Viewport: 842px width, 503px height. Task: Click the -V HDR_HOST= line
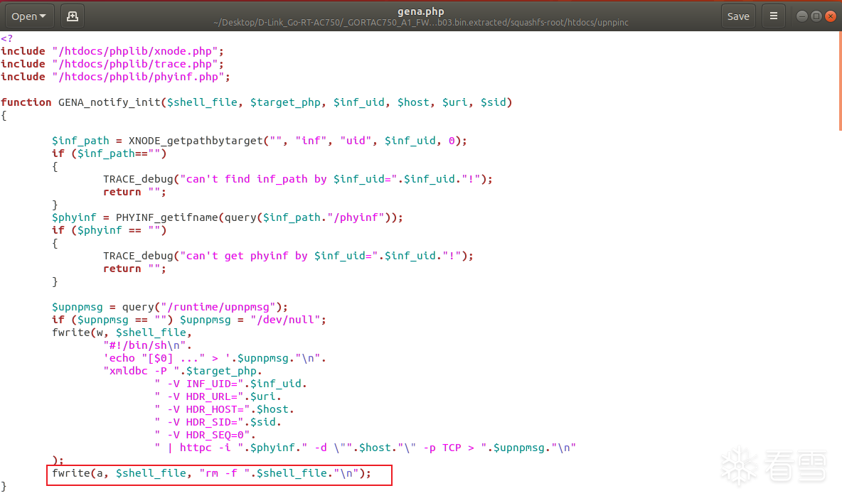click(x=225, y=409)
